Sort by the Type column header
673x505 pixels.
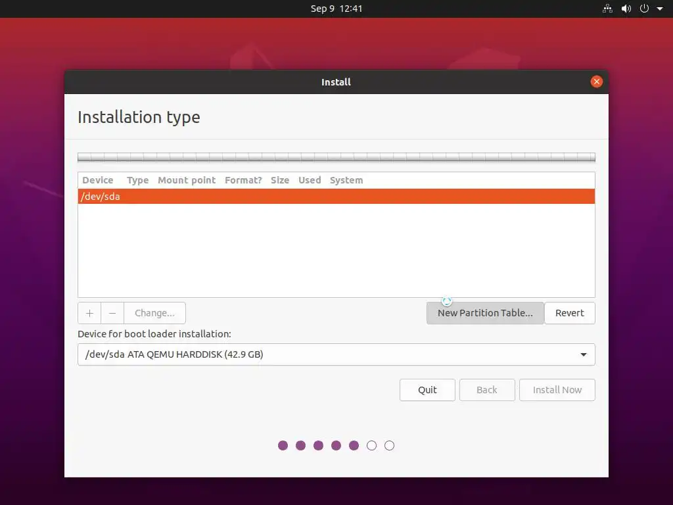click(x=138, y=180)
